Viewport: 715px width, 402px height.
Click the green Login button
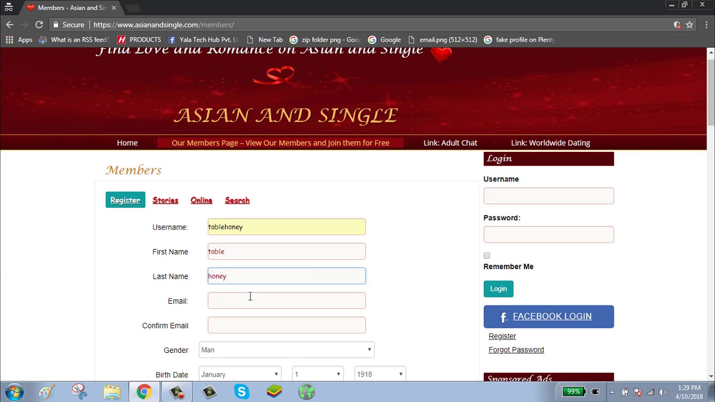(x=498, y=289)
